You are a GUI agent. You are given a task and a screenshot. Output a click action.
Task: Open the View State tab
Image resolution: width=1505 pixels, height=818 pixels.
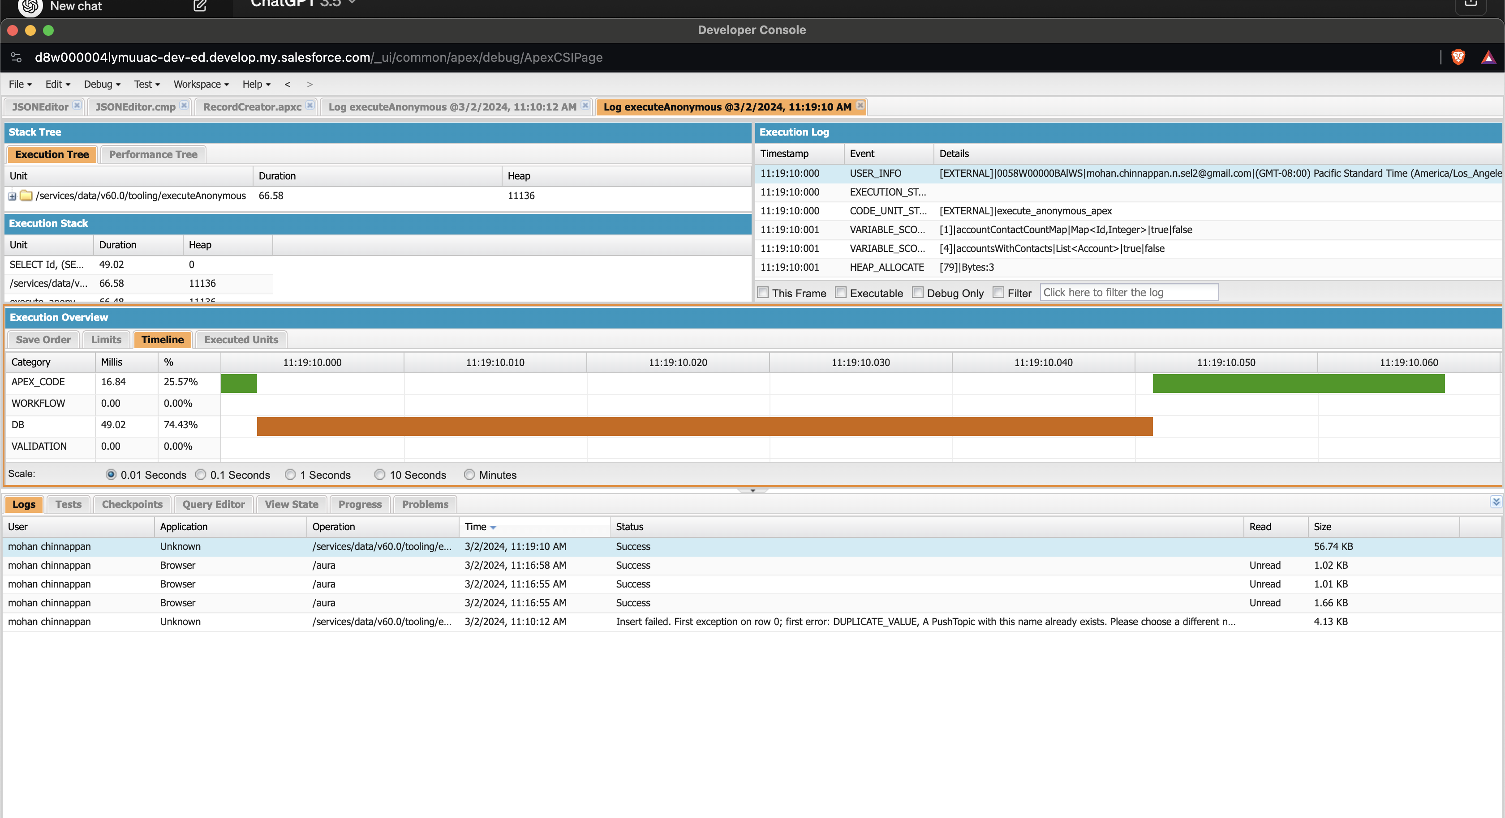292,504
